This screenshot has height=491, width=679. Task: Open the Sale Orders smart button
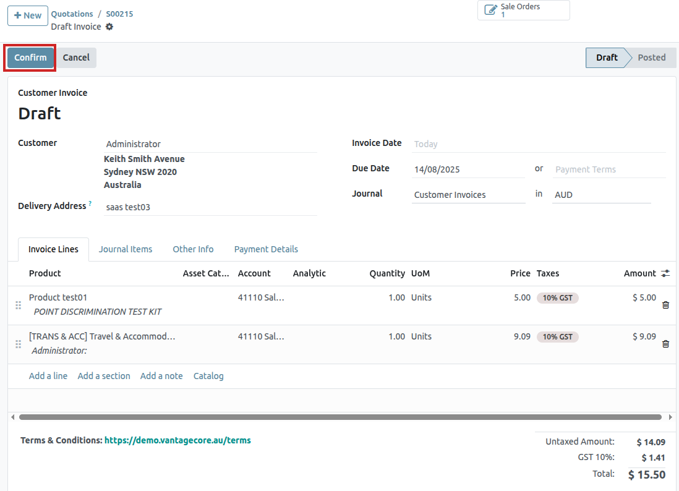[523, 11]
